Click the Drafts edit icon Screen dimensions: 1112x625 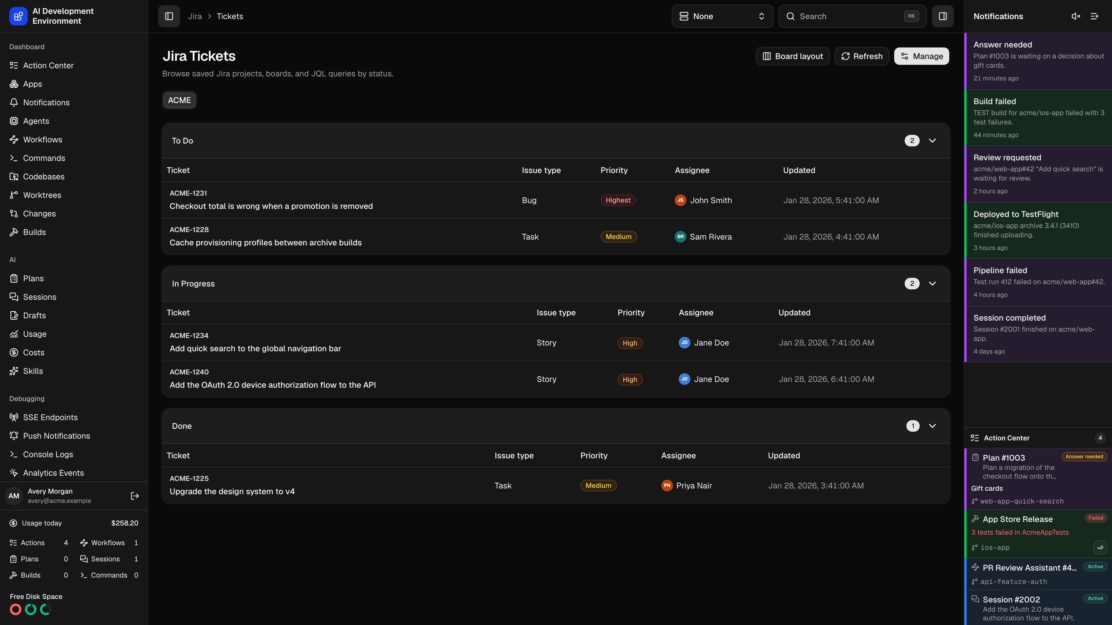[14, 316]
